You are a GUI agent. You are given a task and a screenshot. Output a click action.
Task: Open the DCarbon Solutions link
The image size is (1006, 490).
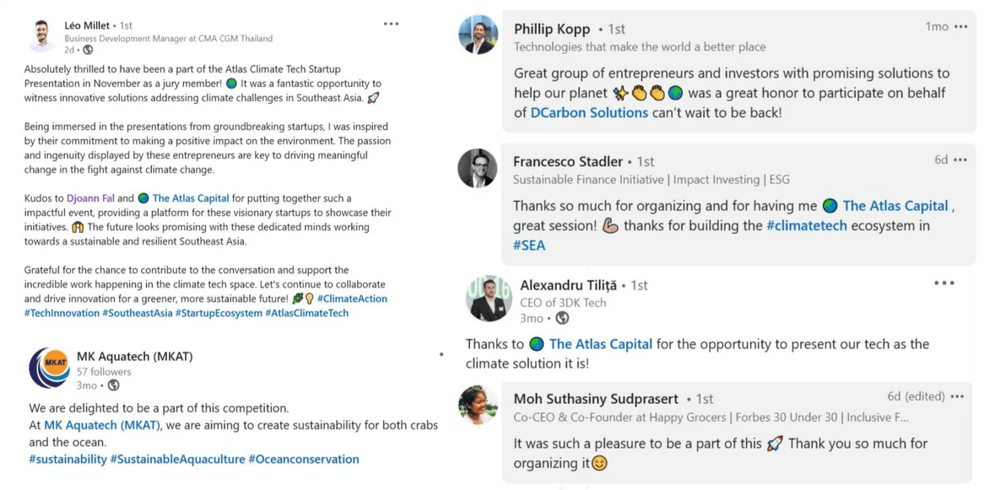coord(589,112)
